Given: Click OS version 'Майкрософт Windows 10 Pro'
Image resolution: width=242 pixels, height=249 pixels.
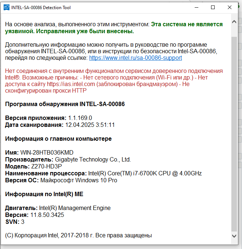Looking at the screenshot, I should [x=79, y=180].
